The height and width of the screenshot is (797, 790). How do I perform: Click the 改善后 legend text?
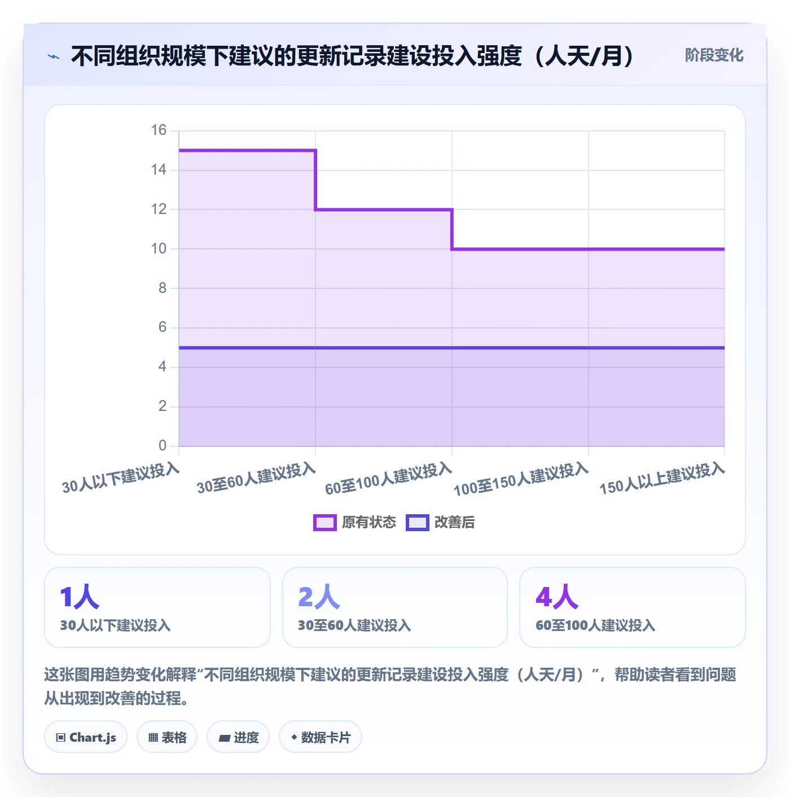(454, 523)
